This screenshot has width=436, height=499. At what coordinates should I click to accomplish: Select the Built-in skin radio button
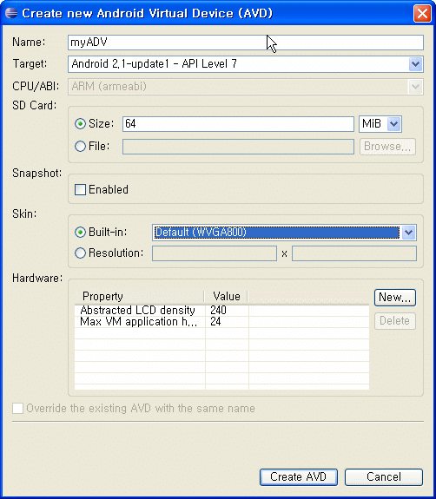(x=80, y=232)
